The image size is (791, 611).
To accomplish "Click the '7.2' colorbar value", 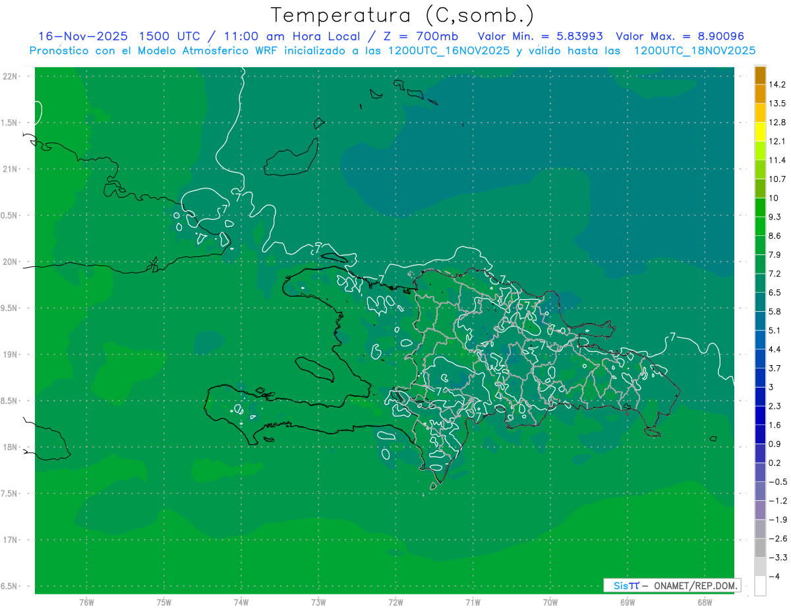I will [775, 274].
